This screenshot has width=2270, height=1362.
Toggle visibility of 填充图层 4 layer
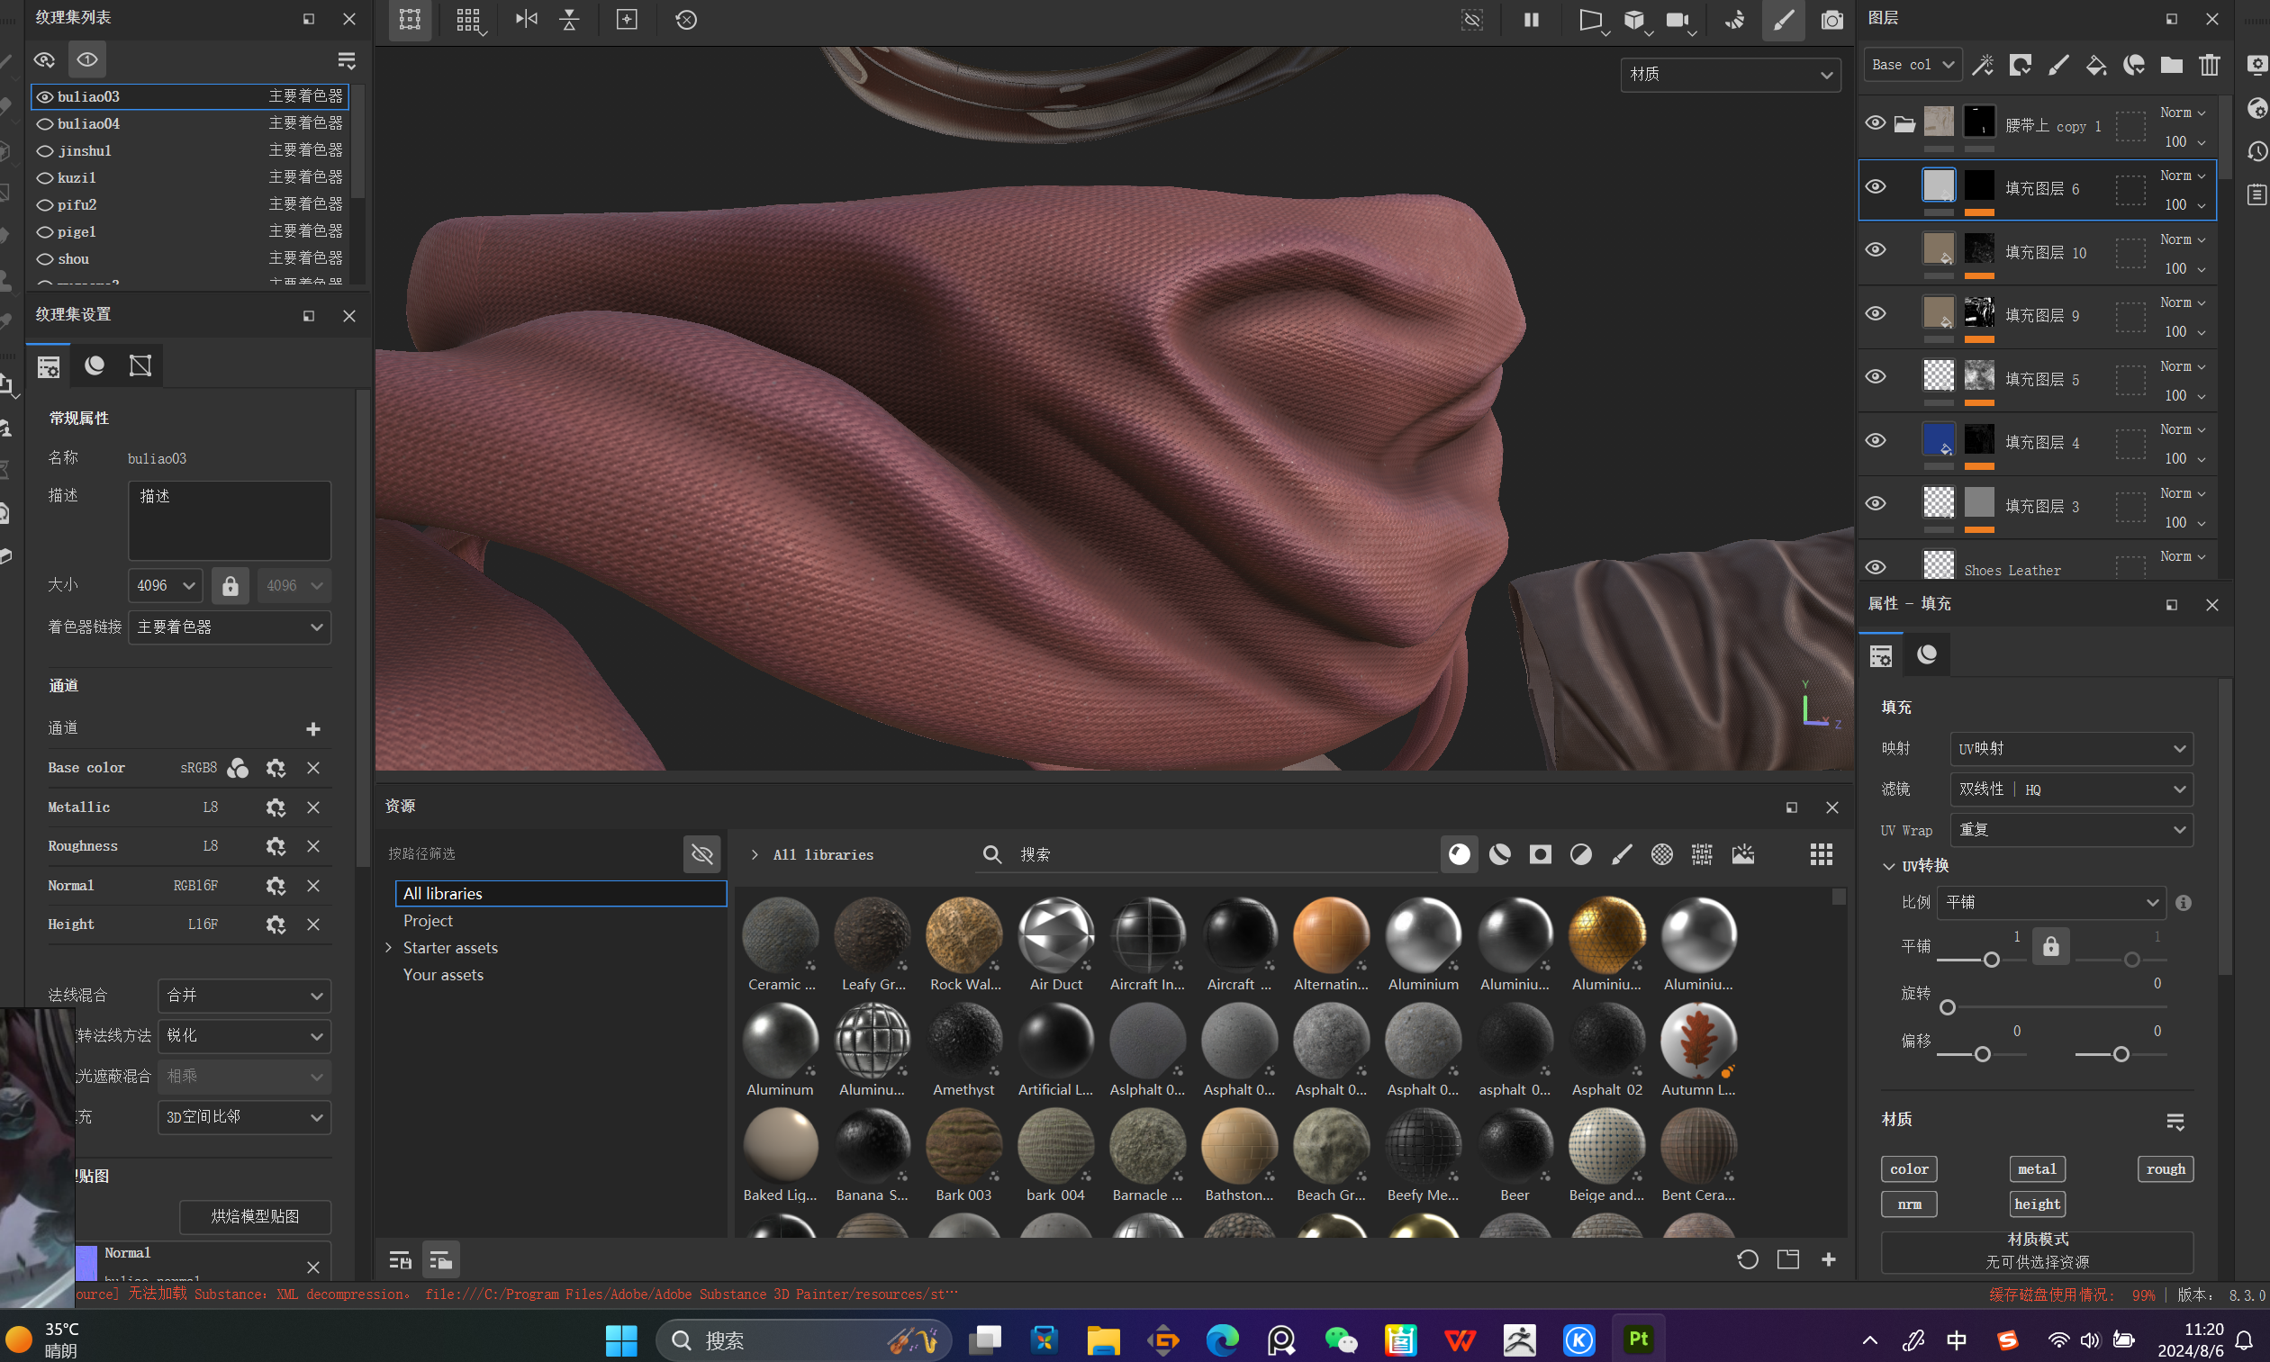coord(1876,440)
